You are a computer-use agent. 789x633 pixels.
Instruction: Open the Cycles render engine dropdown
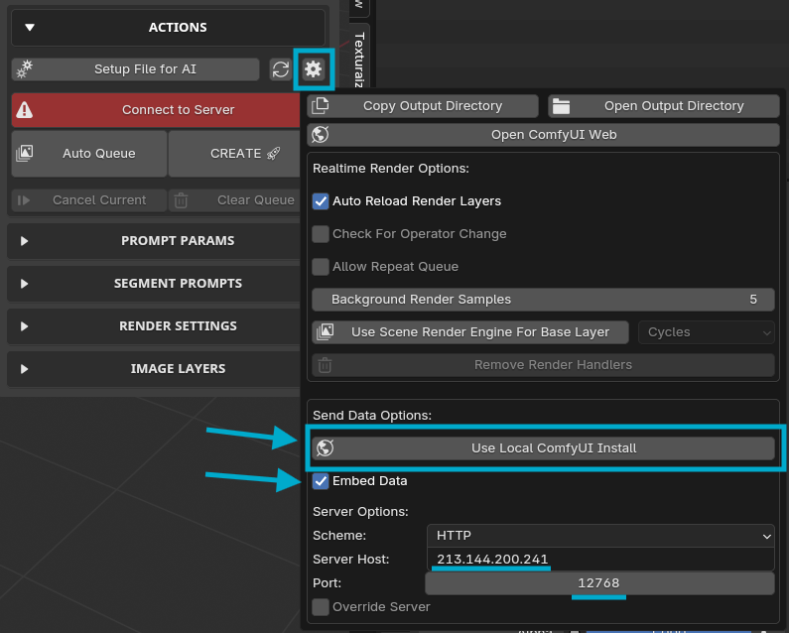point(707,332)
